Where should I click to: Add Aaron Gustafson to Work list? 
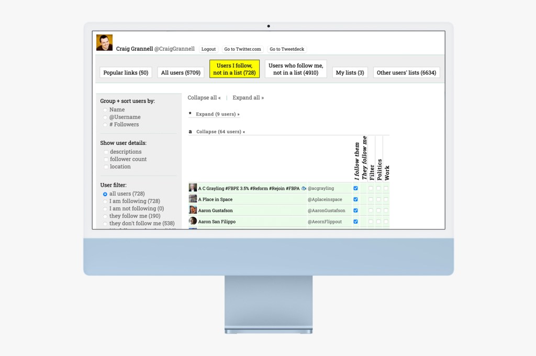pyautogui.click(x=386, y=210)
